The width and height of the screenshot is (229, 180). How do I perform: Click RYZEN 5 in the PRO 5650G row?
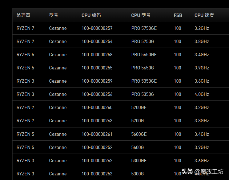[x=25, y=68]
